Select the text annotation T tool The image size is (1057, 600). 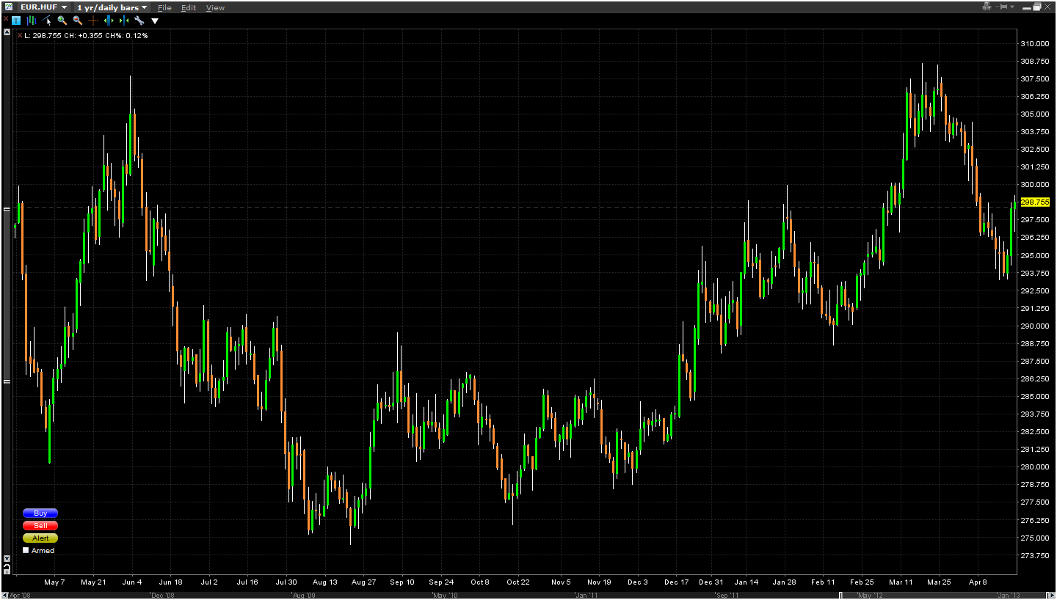pyautogui.click(x=16, y=21)
